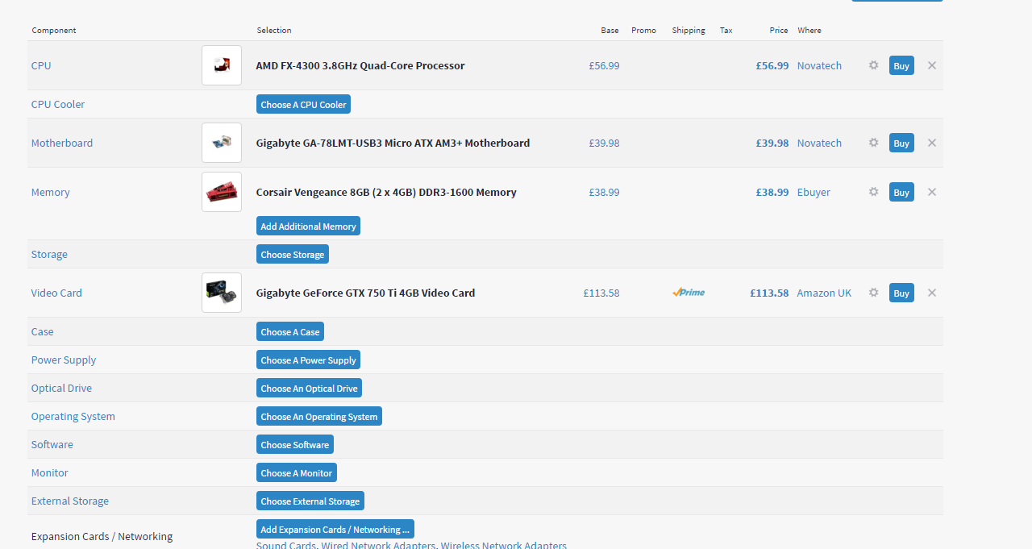Visit Novatech merchant link in CPU row

pyautogui.click(x=819, y=65)
